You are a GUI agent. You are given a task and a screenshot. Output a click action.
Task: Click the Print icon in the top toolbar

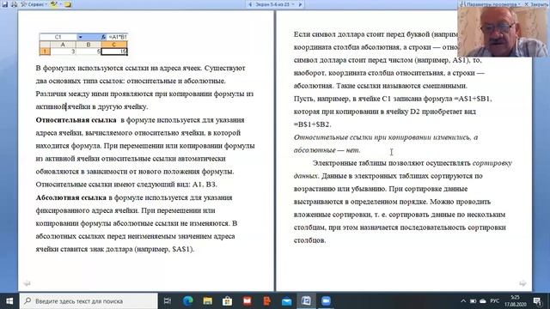point(14,4)
